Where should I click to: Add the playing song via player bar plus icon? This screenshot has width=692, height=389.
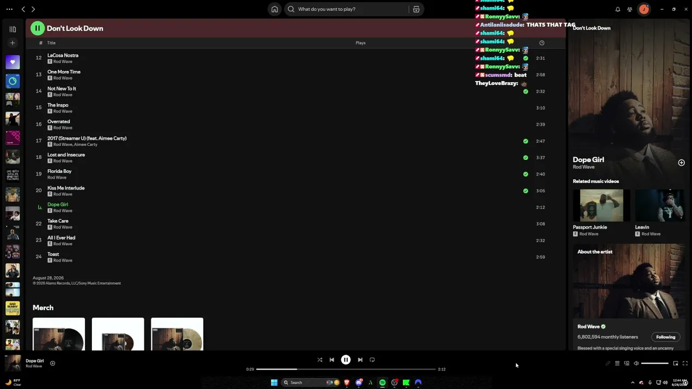point(52,363)
